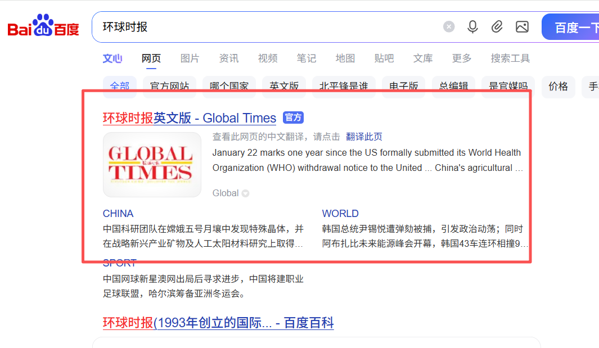
Task: Open the 更多 tab menu
Action: pyautogui.click(x=462, y=58)
